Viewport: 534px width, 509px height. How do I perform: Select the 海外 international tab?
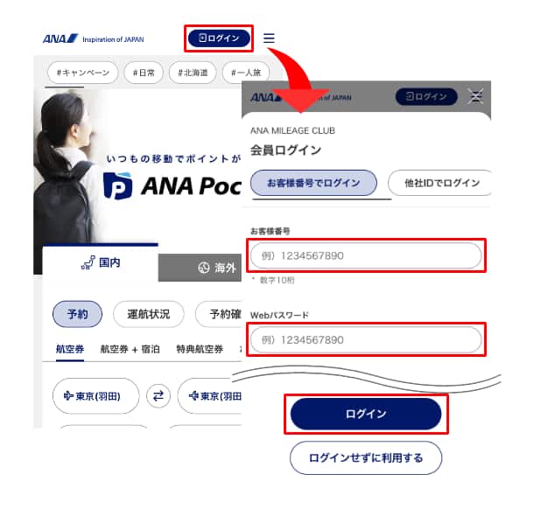point(200,268)
